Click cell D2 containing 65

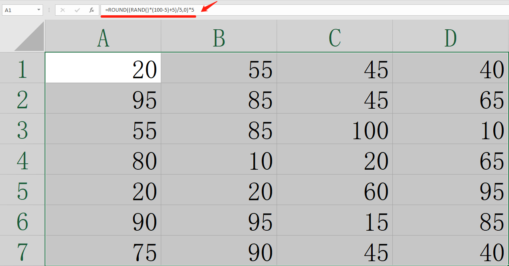click(451, 98)
